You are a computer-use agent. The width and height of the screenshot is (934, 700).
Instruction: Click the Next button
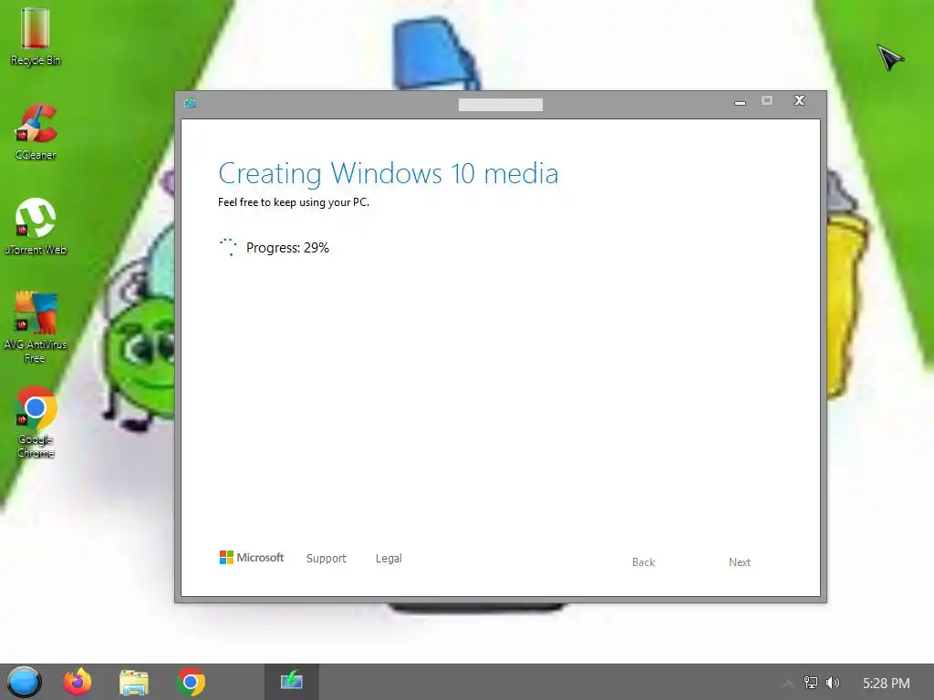(739, 561)
